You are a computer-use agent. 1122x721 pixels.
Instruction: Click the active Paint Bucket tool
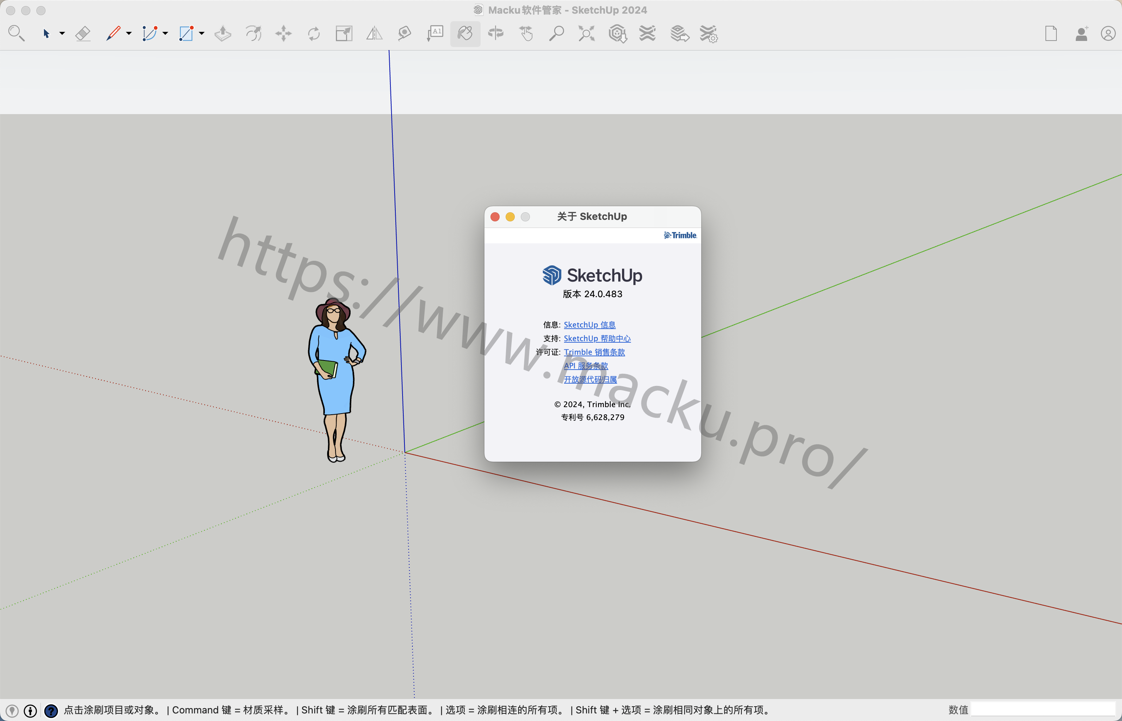tap(465, 33)
